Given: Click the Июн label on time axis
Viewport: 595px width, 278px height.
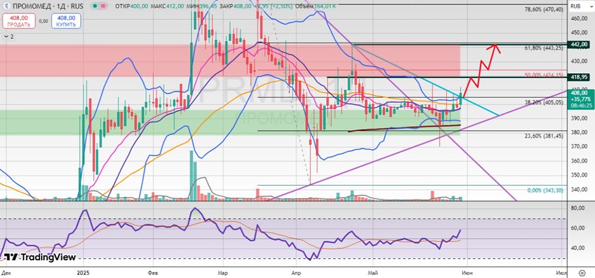Looking at the screenshot, I should (467, 273).
